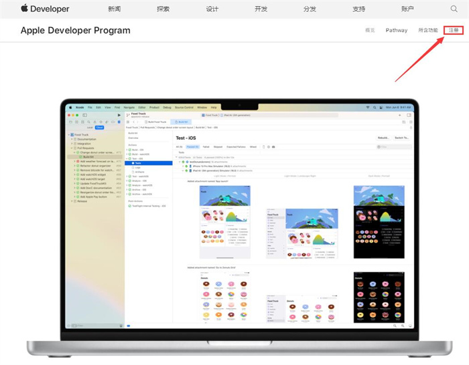Go to the 概览 section link
This screenshot has height=365, width=469.
coord(370,30)
